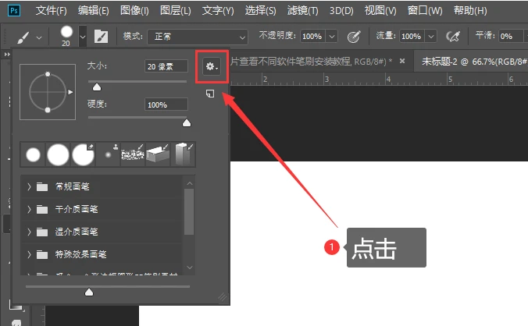528x326 pixels.
Task: Open the 文件(F) menu
Action: 52,11
